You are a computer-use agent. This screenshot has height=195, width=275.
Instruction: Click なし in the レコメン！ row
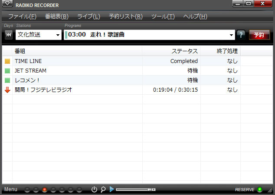point(232,80)
